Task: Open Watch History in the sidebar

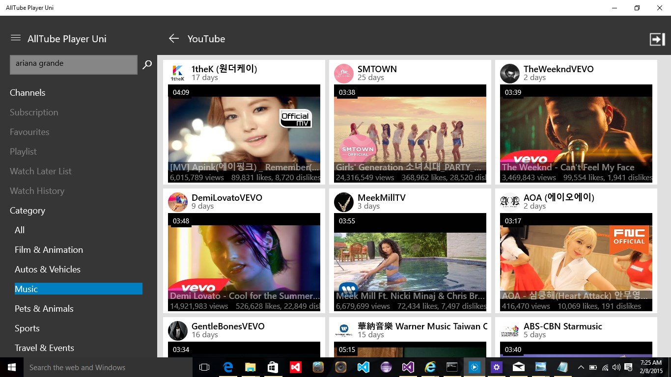Action: tap(37, 191)
